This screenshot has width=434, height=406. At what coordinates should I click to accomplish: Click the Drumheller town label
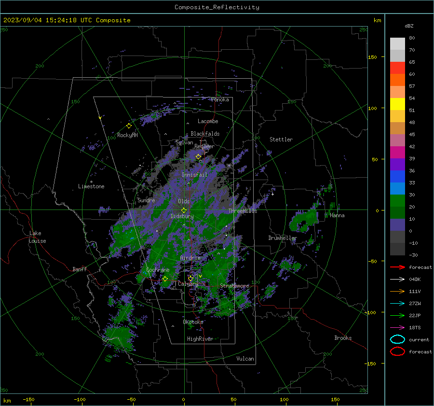282,238
